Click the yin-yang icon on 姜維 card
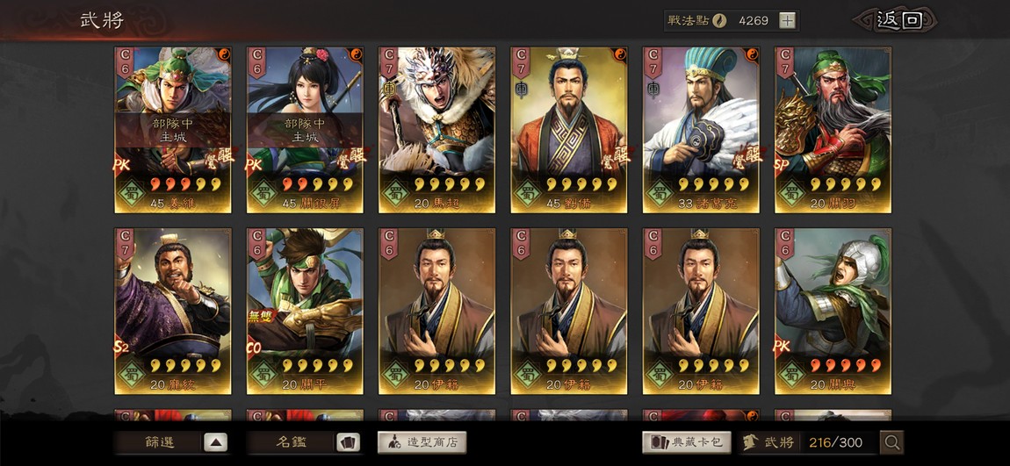The width and height of the screenshot is (1010, 466). pyautogui.click(x=223, y=54)
